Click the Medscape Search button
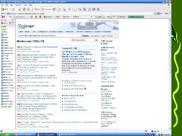Viewport: 182px width, 136px height. (86, 36)
